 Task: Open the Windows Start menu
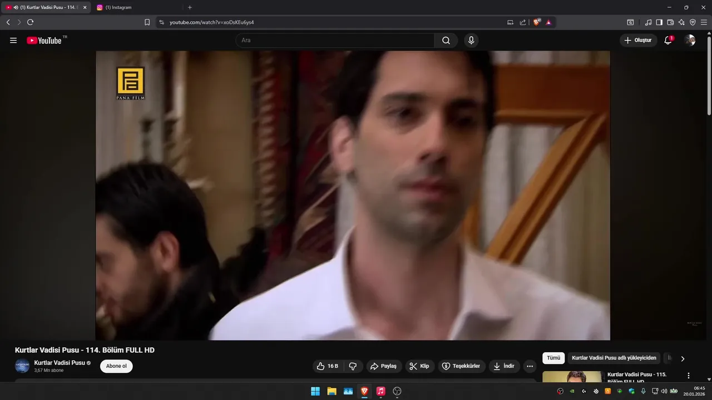pos(315,391)
